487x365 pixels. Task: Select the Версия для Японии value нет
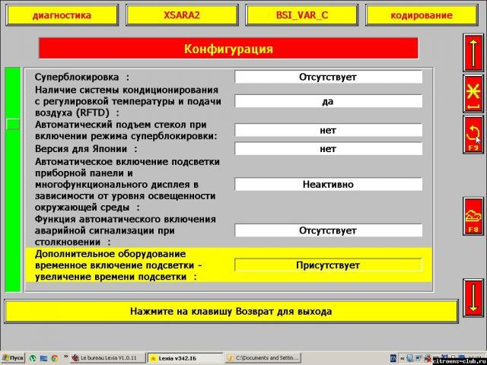click(x=328, y=149)
